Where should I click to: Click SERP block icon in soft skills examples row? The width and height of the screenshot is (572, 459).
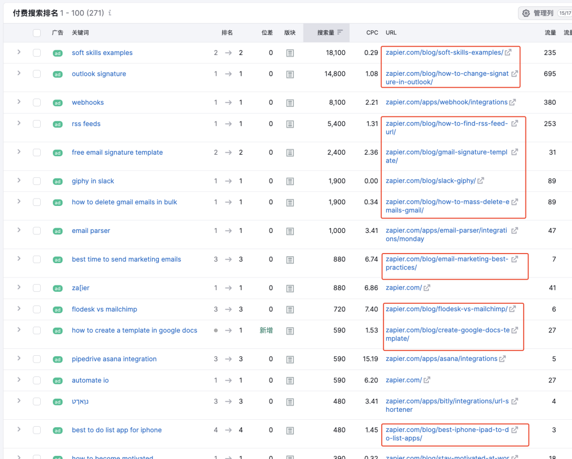click(290, 53)
